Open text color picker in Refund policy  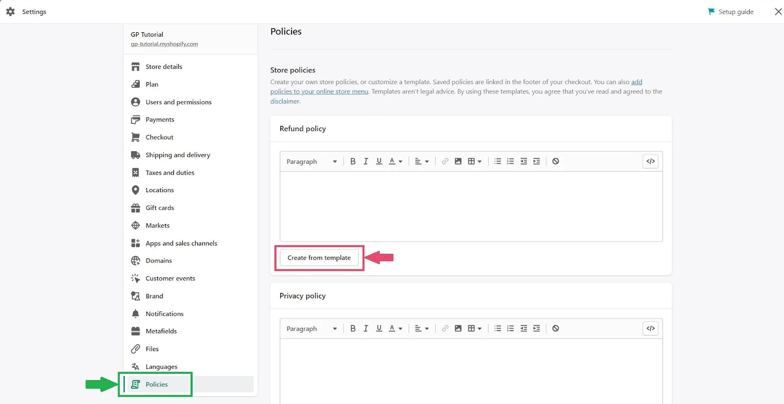[395, 161]
